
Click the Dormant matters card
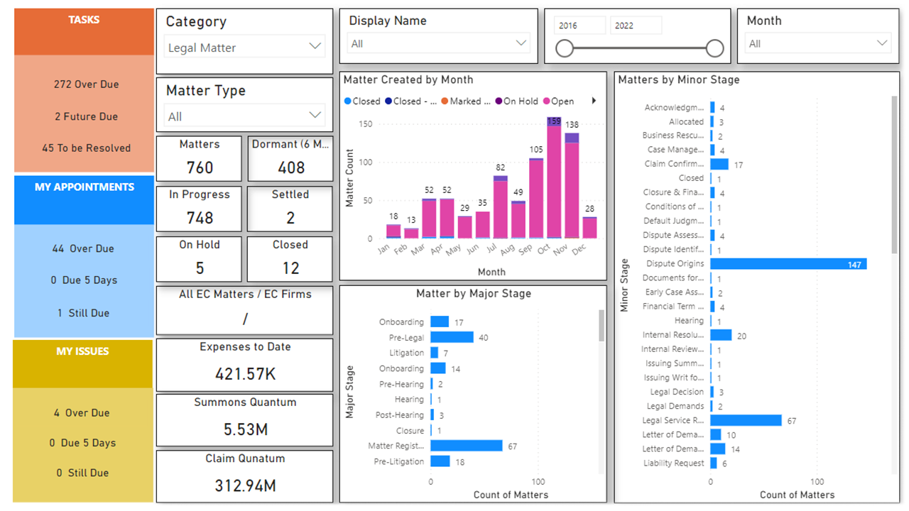[290, 158]
